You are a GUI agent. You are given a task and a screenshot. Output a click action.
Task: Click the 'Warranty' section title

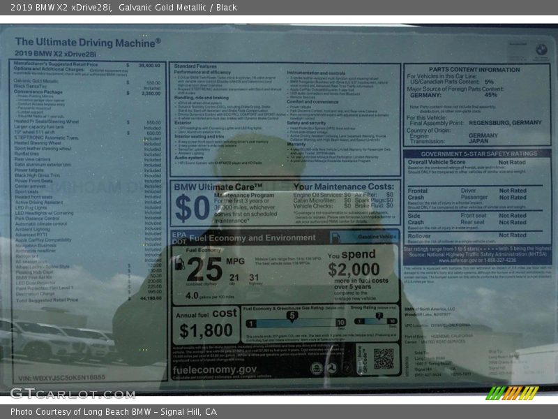[296, 145]
